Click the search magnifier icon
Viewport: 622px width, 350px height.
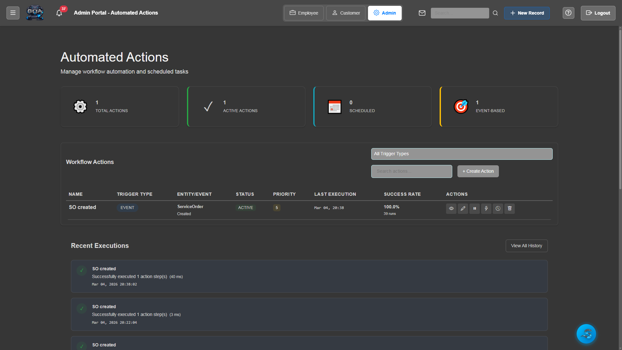pos(495,13)
